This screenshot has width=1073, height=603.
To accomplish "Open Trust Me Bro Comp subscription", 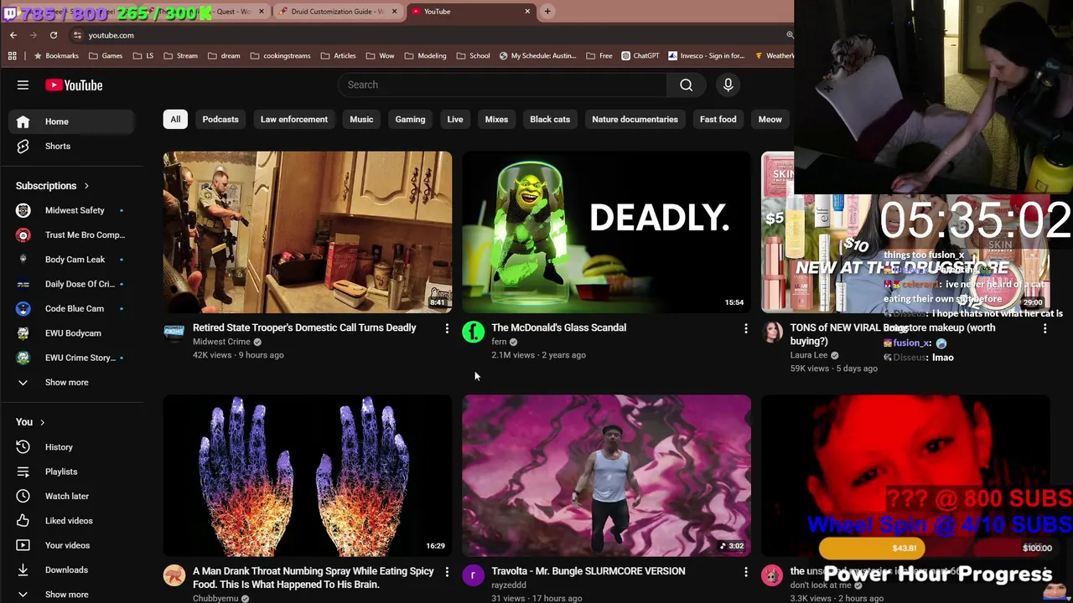I will (x=71, y=234).
